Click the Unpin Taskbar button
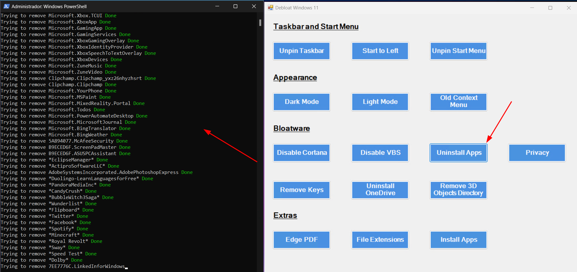Image resolution: width=577 pixels, height=272 pixels. coord(301,51)
